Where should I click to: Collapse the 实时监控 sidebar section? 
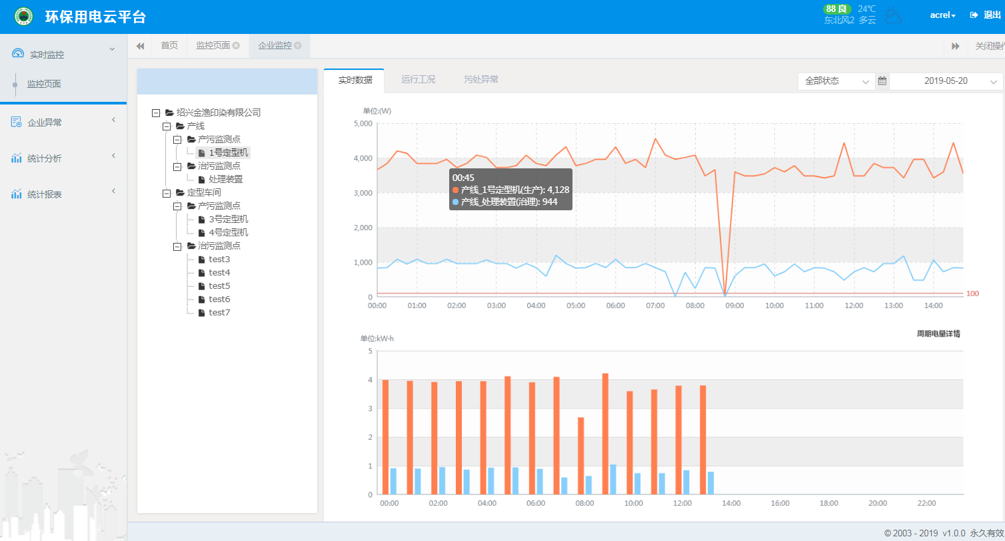[112, 49]
